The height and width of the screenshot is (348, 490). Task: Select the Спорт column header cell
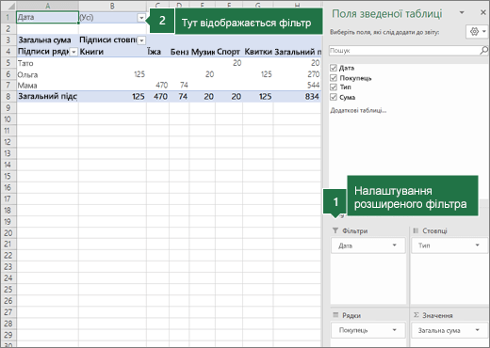pyautogui.click(x=229, y=52)
